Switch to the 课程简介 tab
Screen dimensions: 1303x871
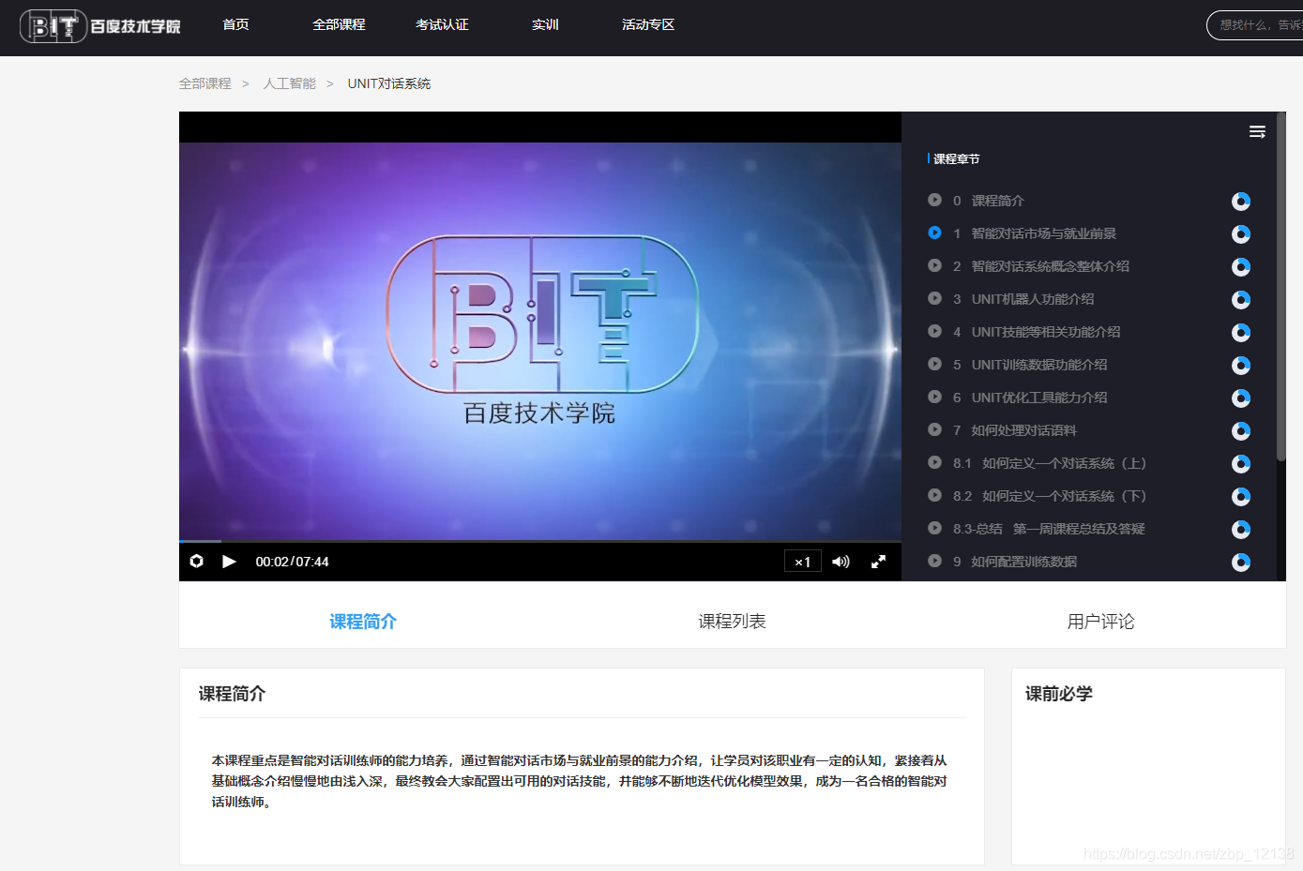(x=363, y=622)
